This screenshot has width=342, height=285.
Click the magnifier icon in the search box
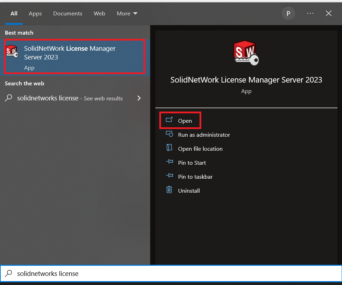click(8, 273)
